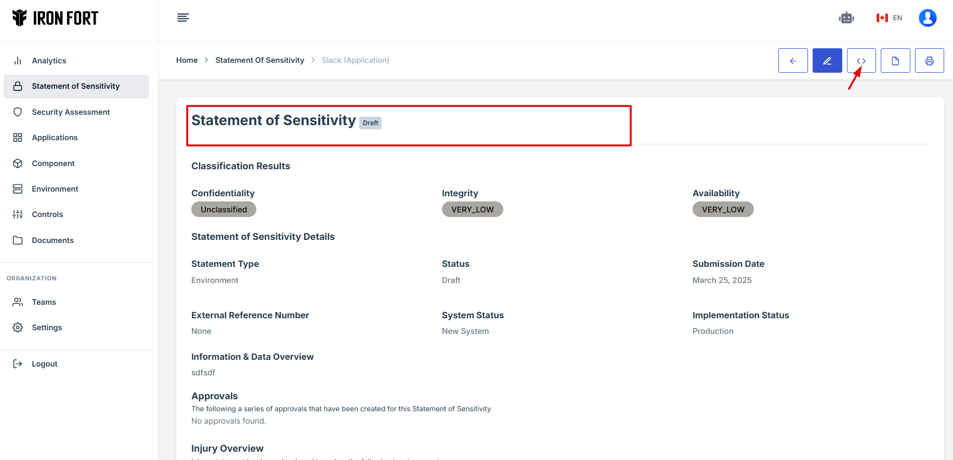Screen dimensions: 953x460
Task: Open Documents from sidebar
Action: 53,240
